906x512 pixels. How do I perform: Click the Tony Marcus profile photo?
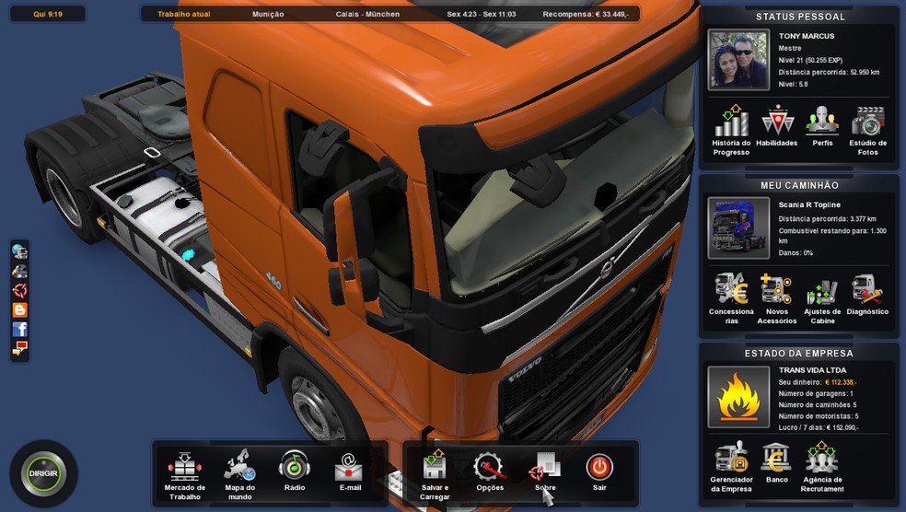pyautogui.click(x=738, y=60)
